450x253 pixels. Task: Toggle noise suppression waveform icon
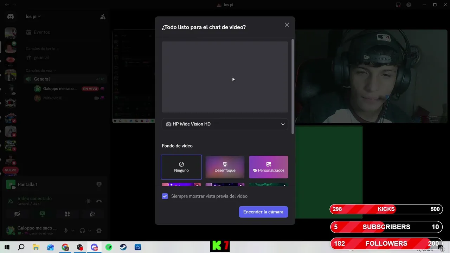pyautogui.click(x=88, y=201)
